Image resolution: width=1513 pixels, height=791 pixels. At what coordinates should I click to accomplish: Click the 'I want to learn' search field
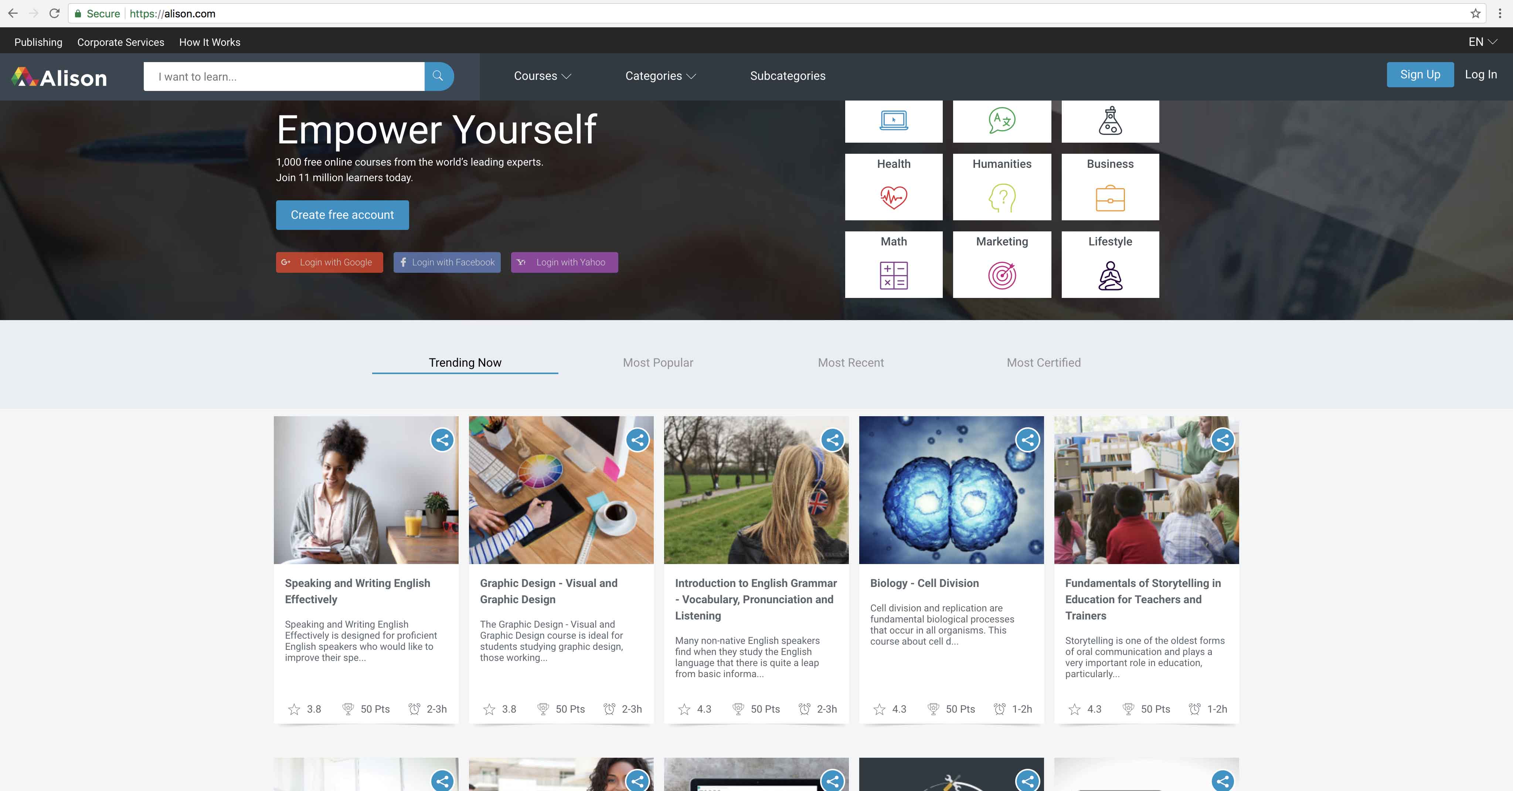coord(284,77)
